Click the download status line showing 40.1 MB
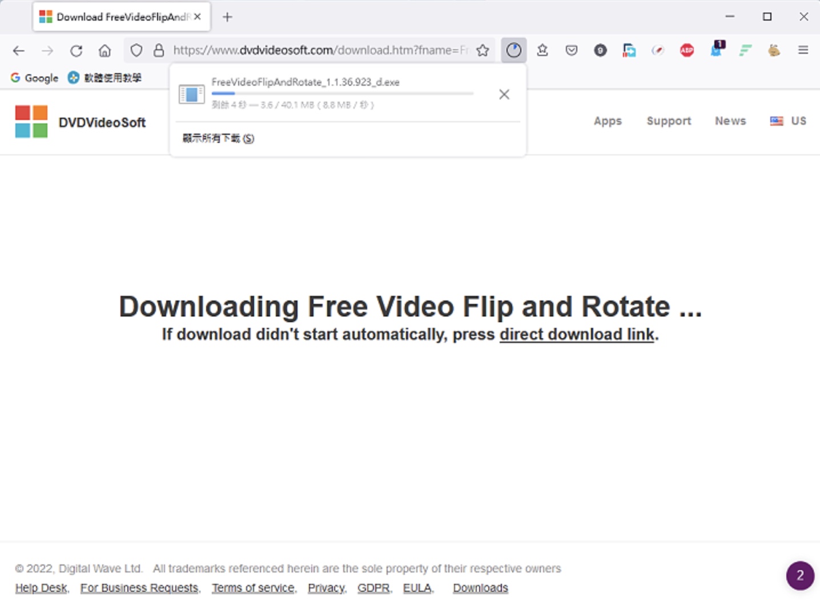Image resolution: width=820 pixels, height=601 pixels. (293, 105)
